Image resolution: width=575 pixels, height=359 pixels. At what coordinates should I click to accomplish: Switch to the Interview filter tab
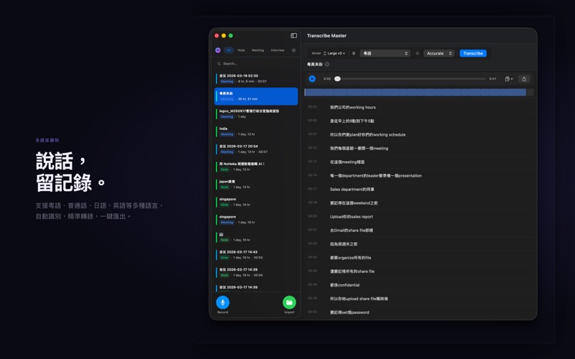click(277, 50)
